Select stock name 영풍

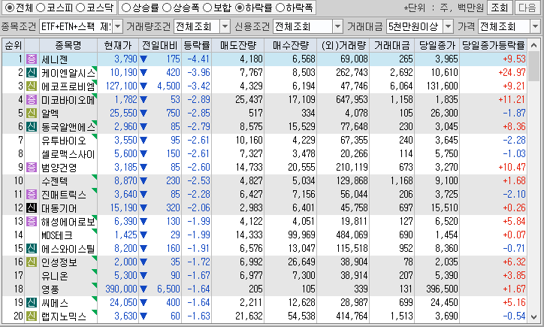coord(50,289)
